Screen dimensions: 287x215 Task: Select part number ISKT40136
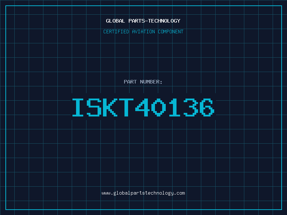pyautogui.click(x=143, y=107)
